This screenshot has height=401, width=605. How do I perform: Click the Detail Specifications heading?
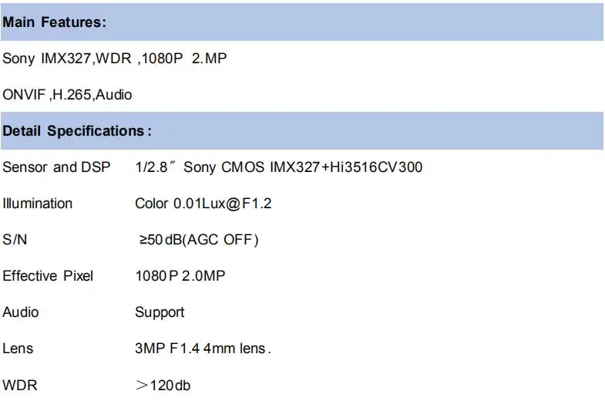[x=77, y=131]
